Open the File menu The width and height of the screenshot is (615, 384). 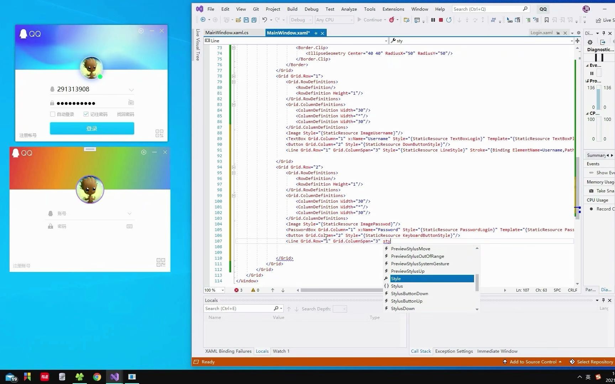tap(211, 9)
